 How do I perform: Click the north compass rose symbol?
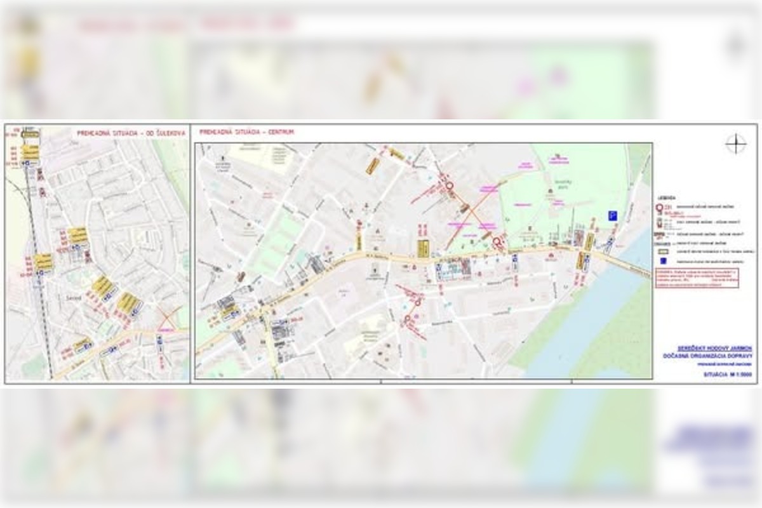[735, 144]
